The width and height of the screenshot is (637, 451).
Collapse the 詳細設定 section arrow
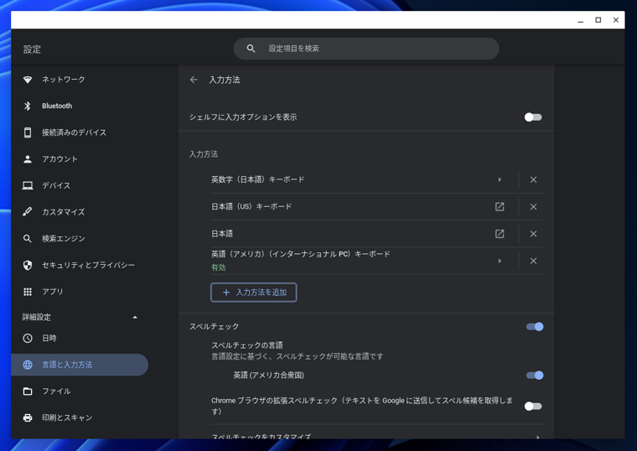click(135, 318)
